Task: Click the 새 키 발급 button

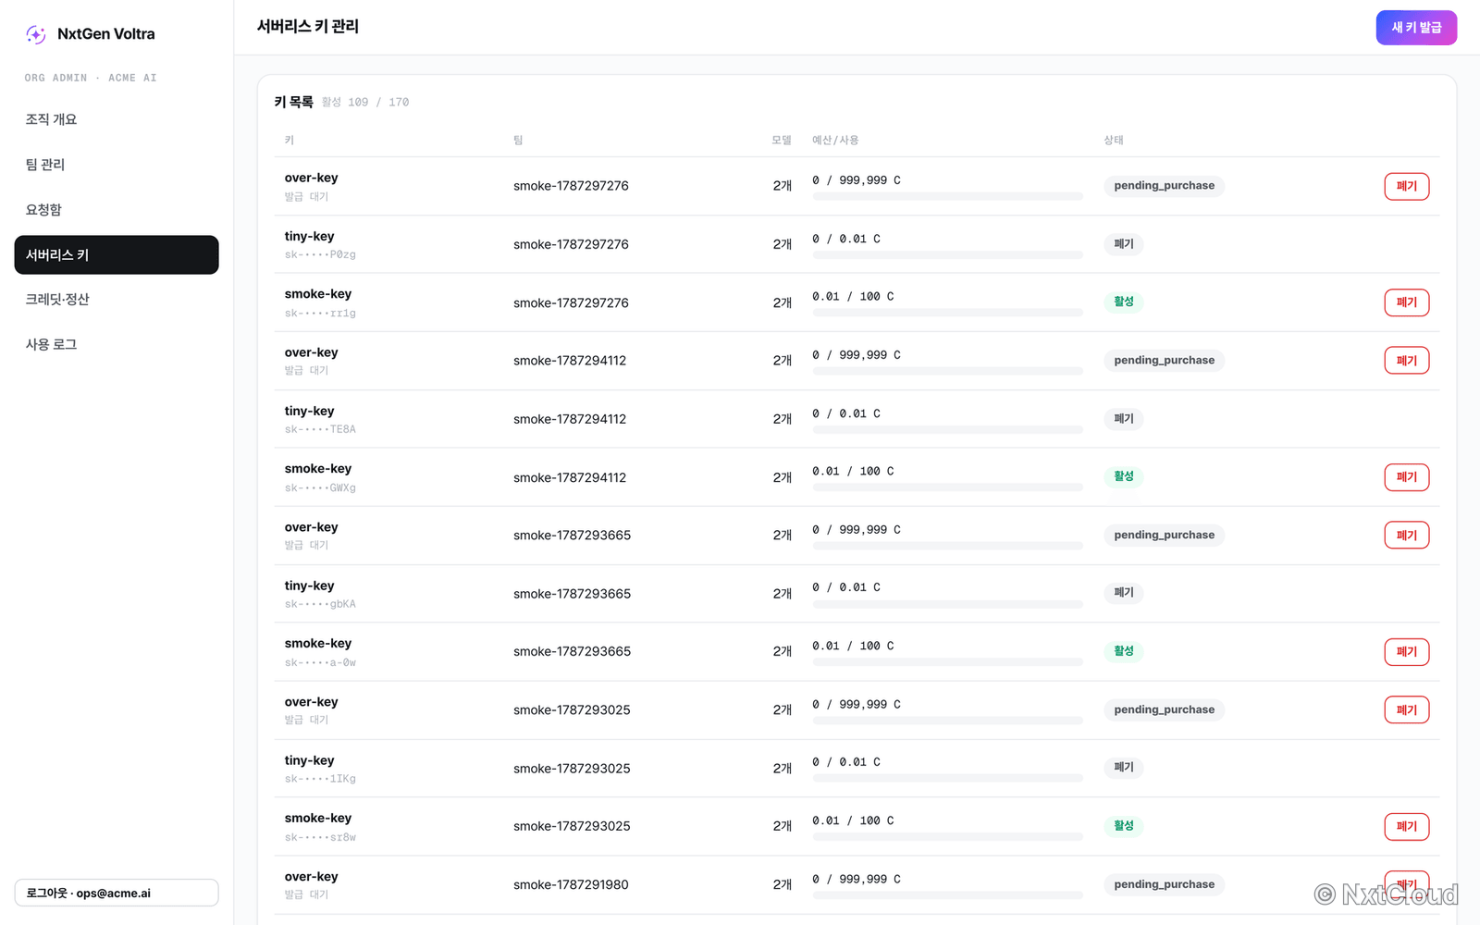Action: pyautogui.click(x=1416, y=28)
